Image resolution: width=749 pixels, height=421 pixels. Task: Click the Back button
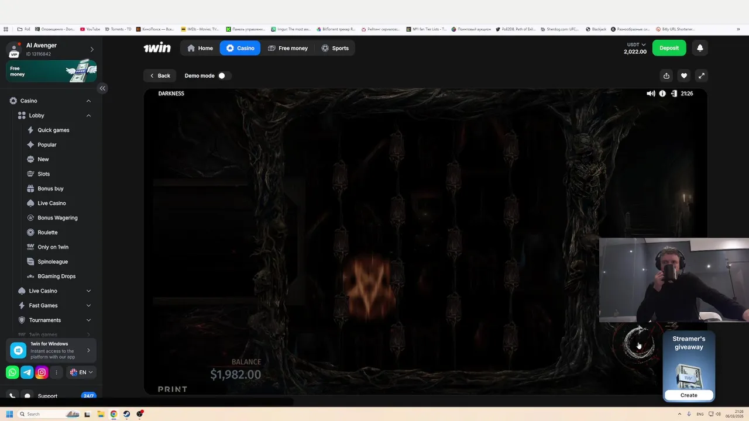(x=160, y=75)
